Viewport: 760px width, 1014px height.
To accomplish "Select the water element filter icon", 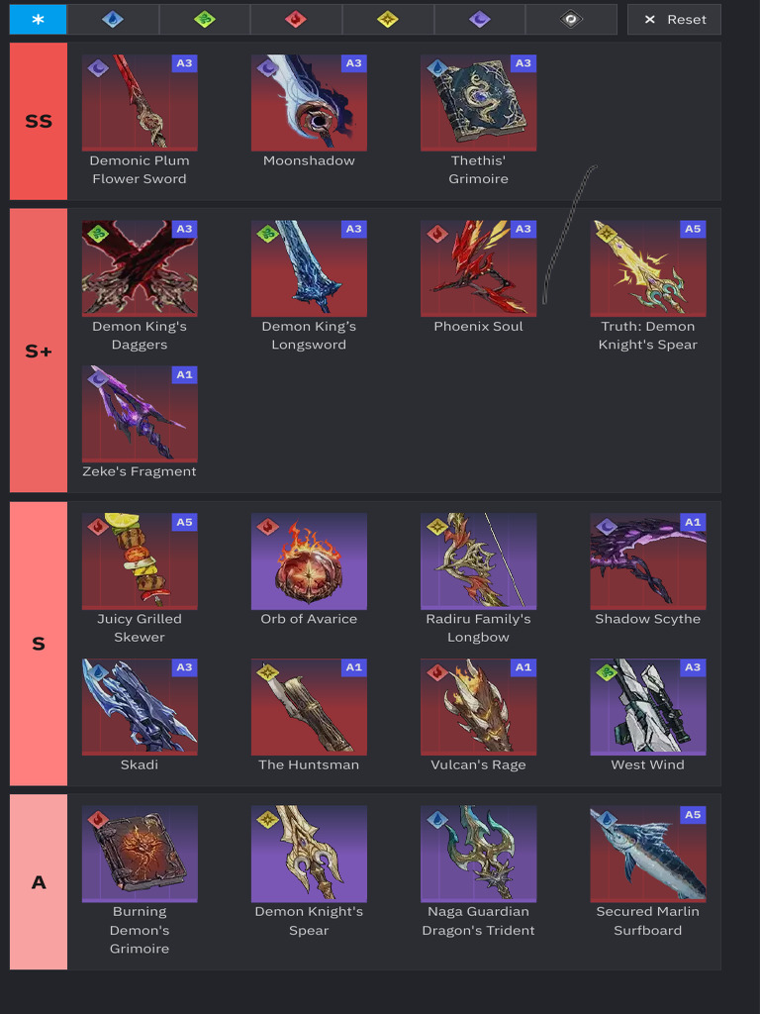I will point(113,20).
